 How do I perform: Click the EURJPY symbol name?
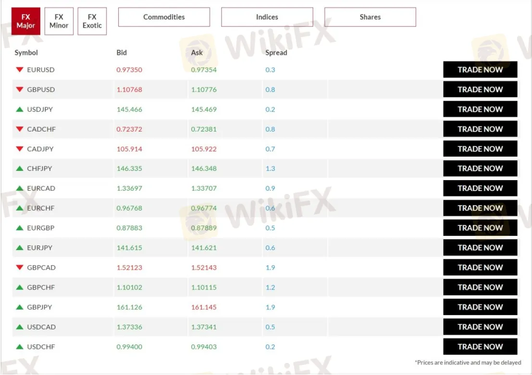click(x=40, y=248)
